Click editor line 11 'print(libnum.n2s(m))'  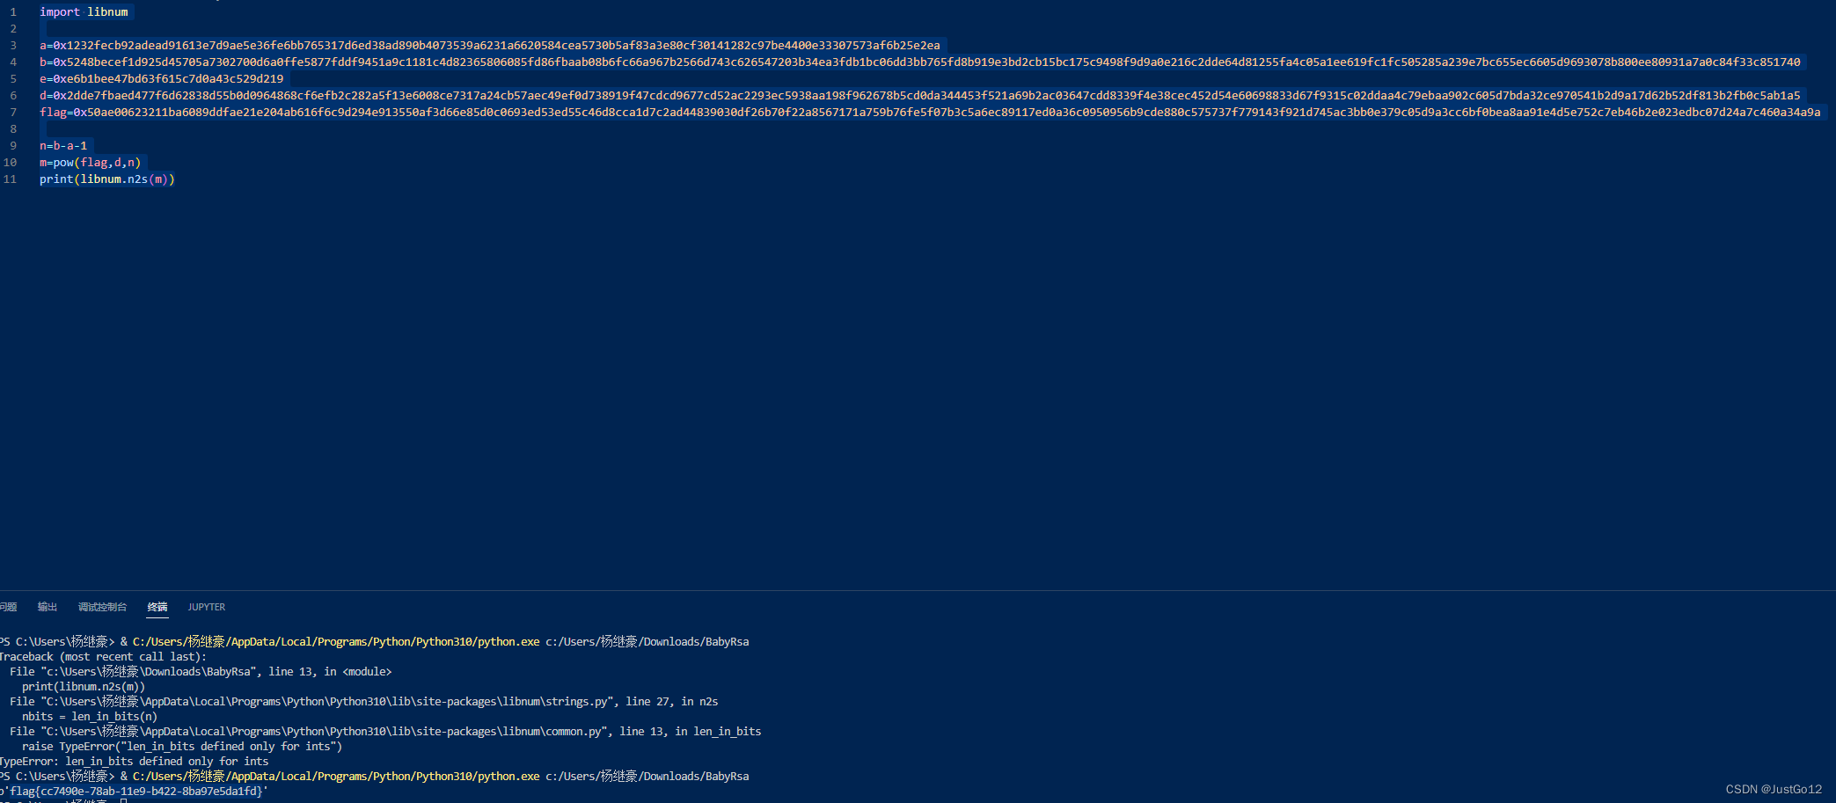point(107,179)
